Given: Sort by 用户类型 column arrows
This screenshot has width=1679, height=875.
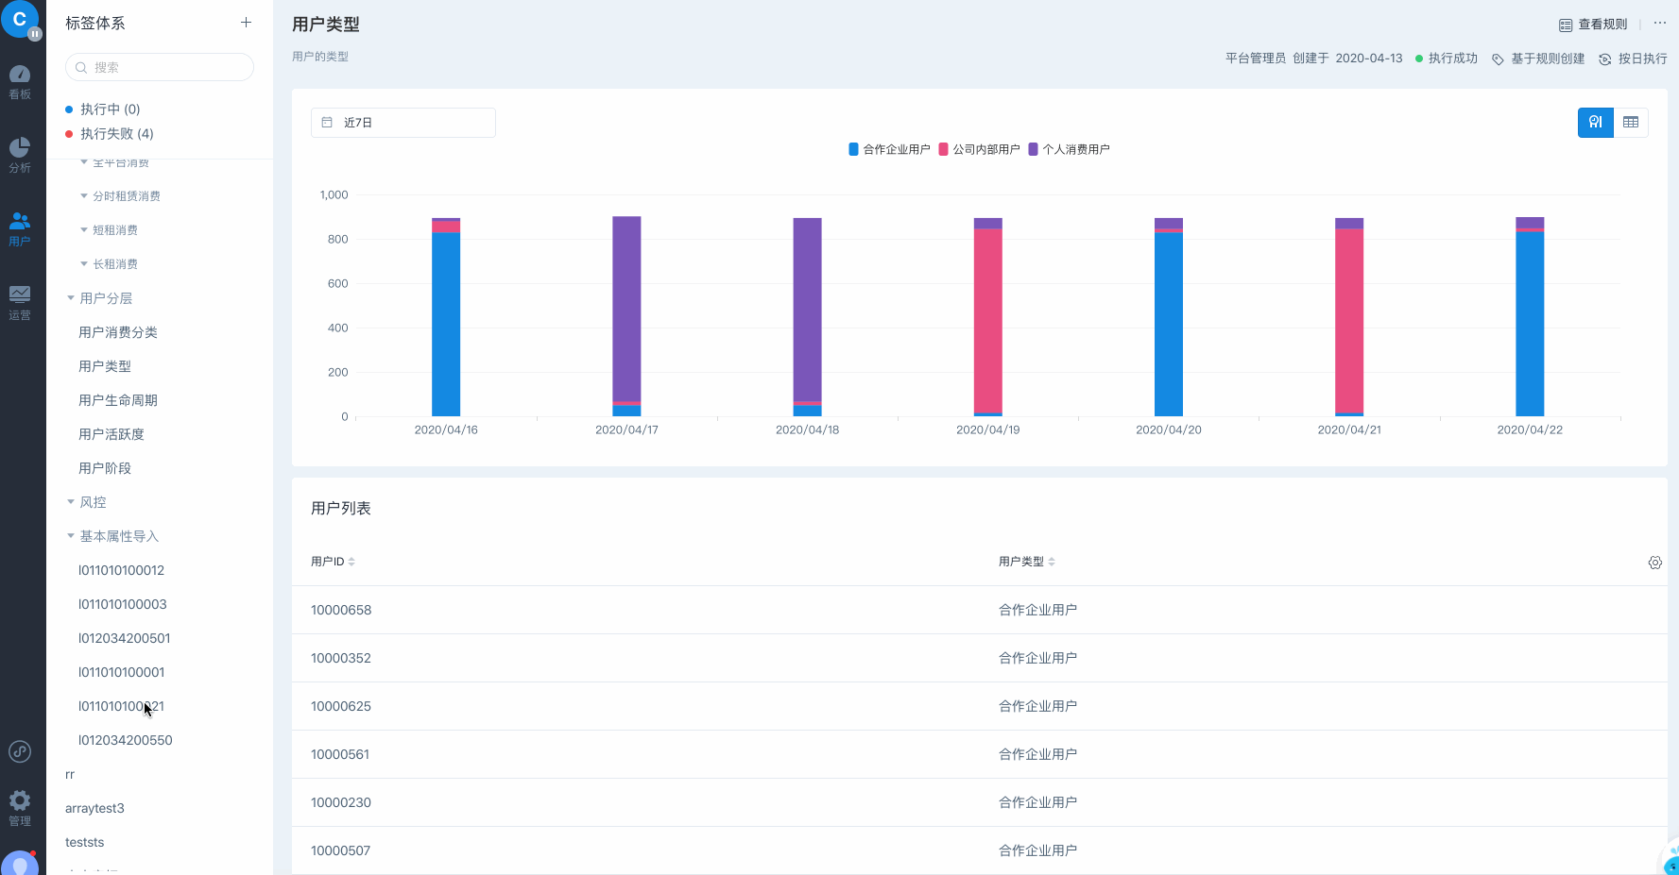Looking at the screenshot, I should 1052,562.
